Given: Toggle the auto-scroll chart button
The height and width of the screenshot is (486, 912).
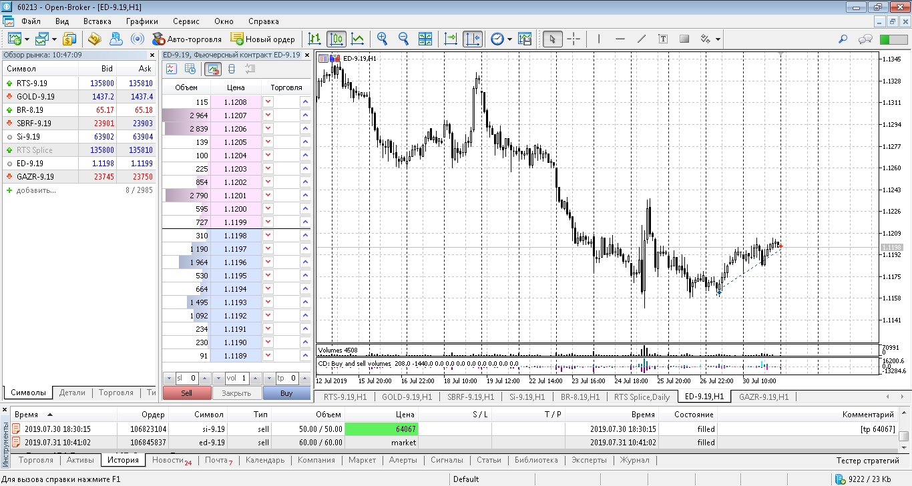Looking at the screenshot, I should tap(451, 39).
